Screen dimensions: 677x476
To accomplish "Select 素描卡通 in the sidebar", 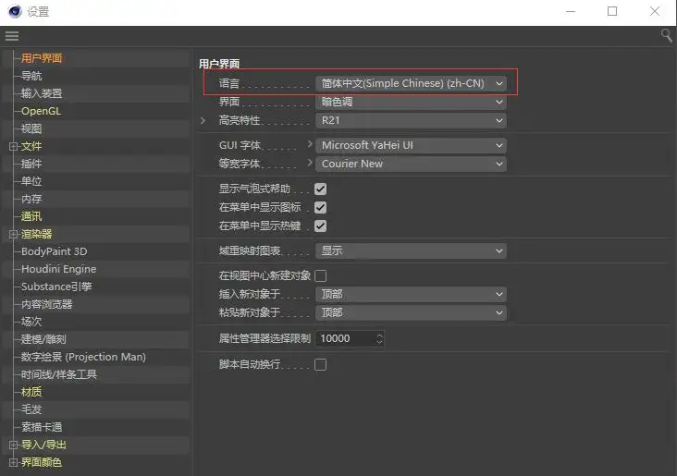I will coord(42,427).
